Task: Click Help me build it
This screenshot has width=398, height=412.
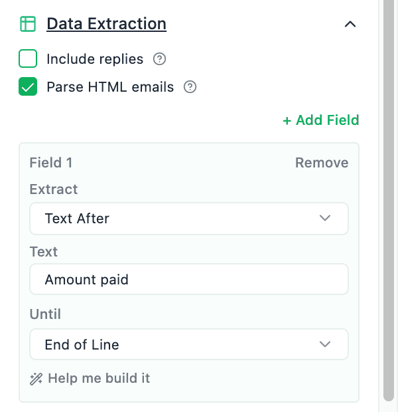Action: pyautogui.click(x=99, y=378)
